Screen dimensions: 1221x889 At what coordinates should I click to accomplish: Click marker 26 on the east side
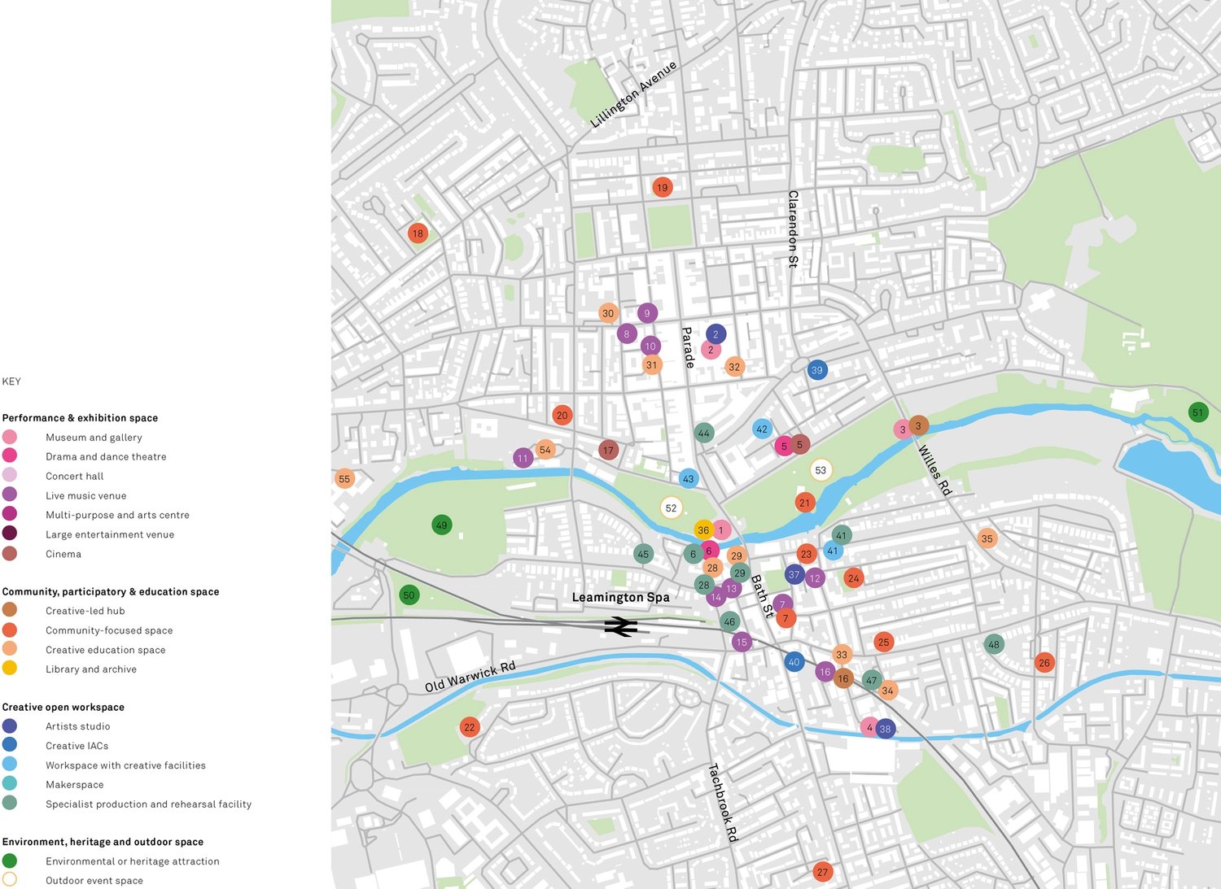click(1044, 663)
